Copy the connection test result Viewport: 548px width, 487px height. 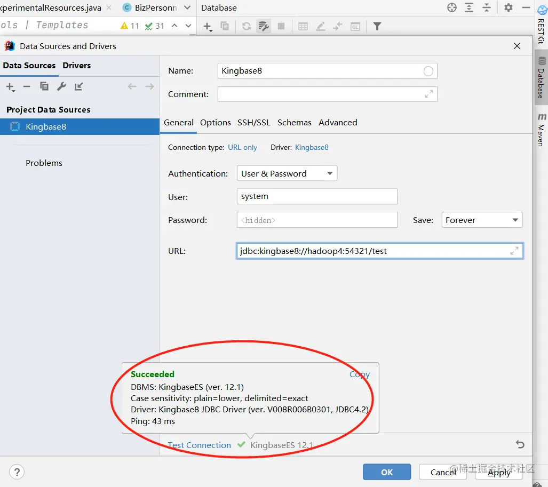pos(360,374)
